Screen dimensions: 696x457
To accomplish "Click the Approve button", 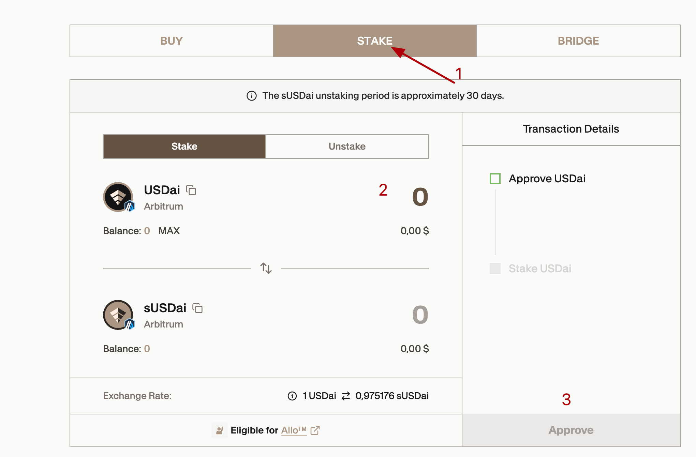I will pyautogui.click(x=571, y=430).
